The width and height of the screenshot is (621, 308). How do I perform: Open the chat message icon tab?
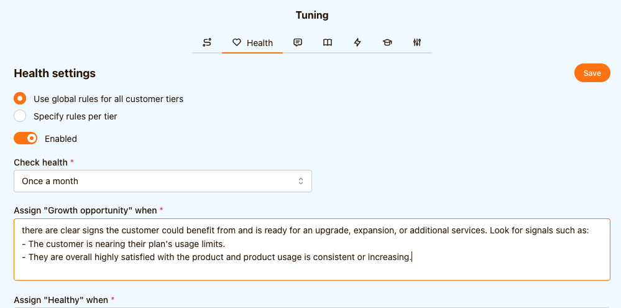coord(298,42)
